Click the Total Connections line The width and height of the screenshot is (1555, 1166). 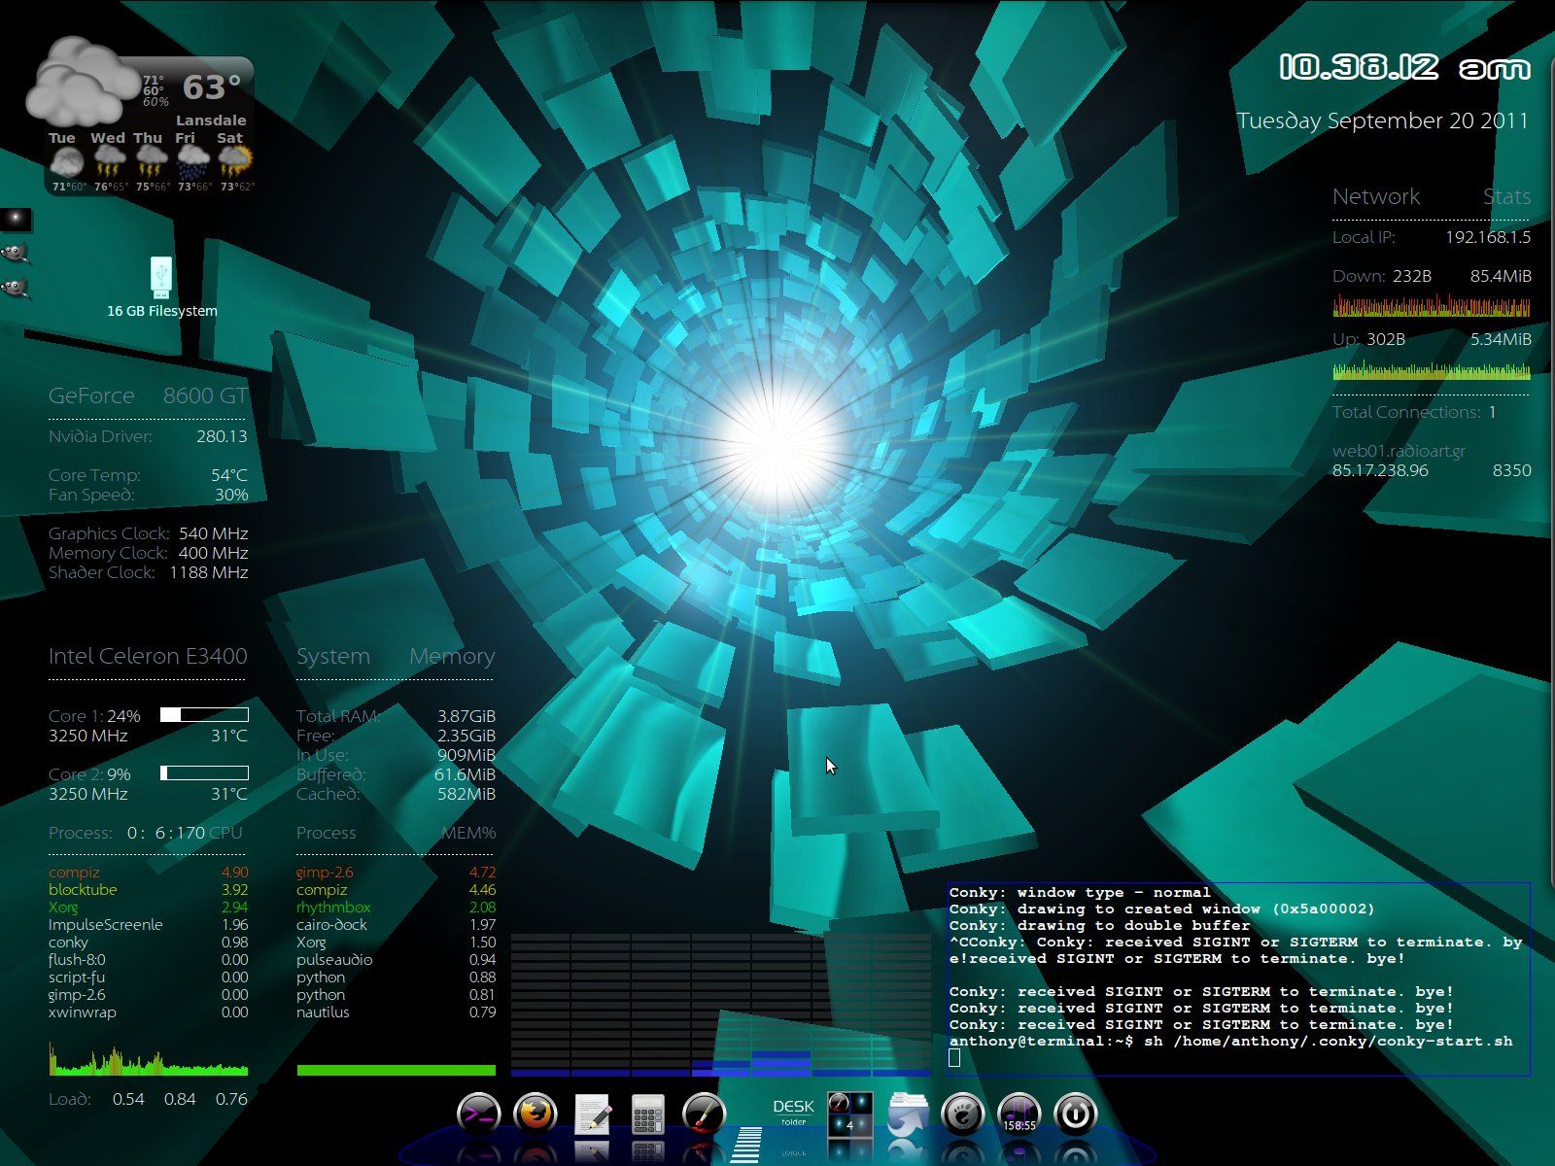coord(1414,412)
